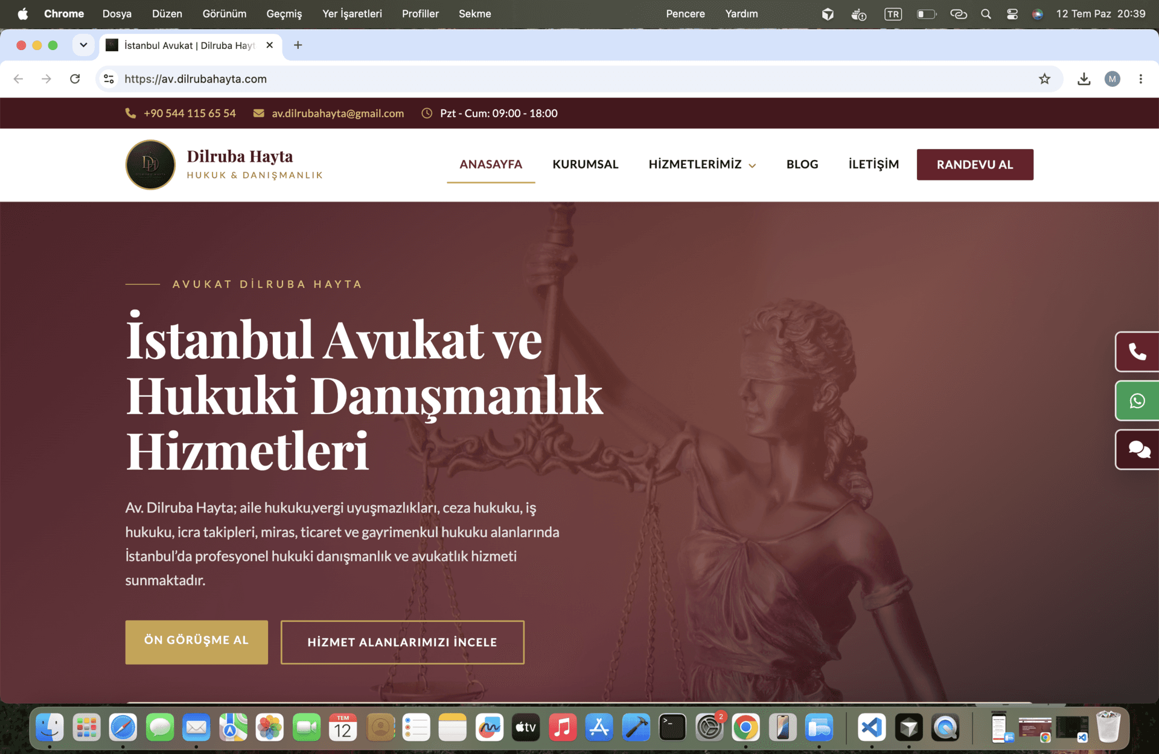Open the İLETİŞİM page
The height and width of the screenshot is (754, 1159).
(873, 164)
